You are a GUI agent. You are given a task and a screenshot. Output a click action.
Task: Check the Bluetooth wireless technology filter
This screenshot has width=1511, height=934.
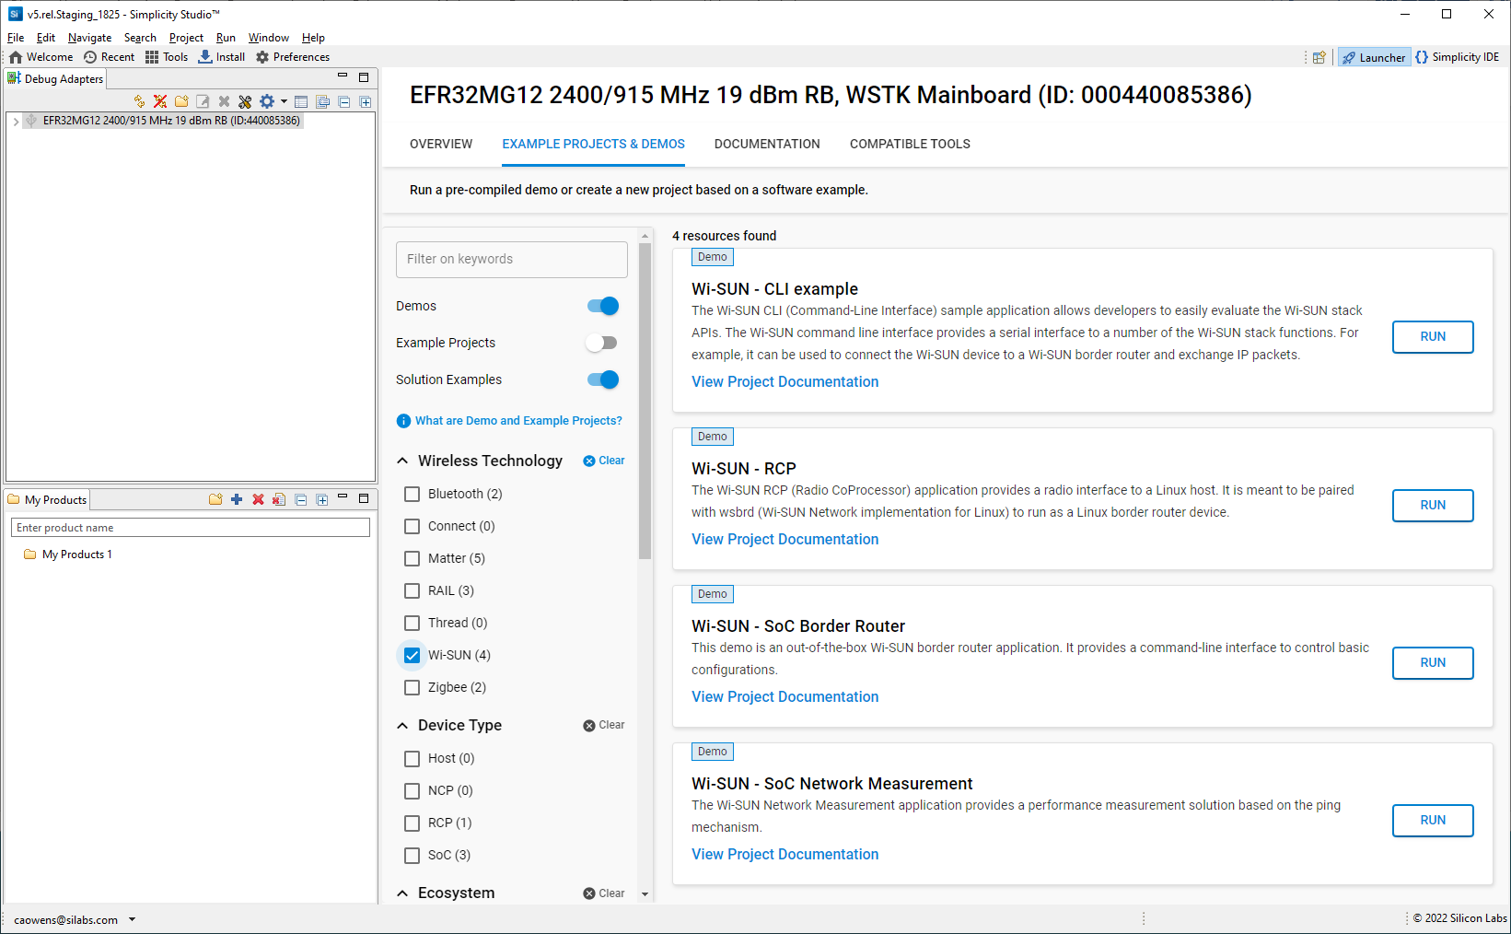pos(412,494)
